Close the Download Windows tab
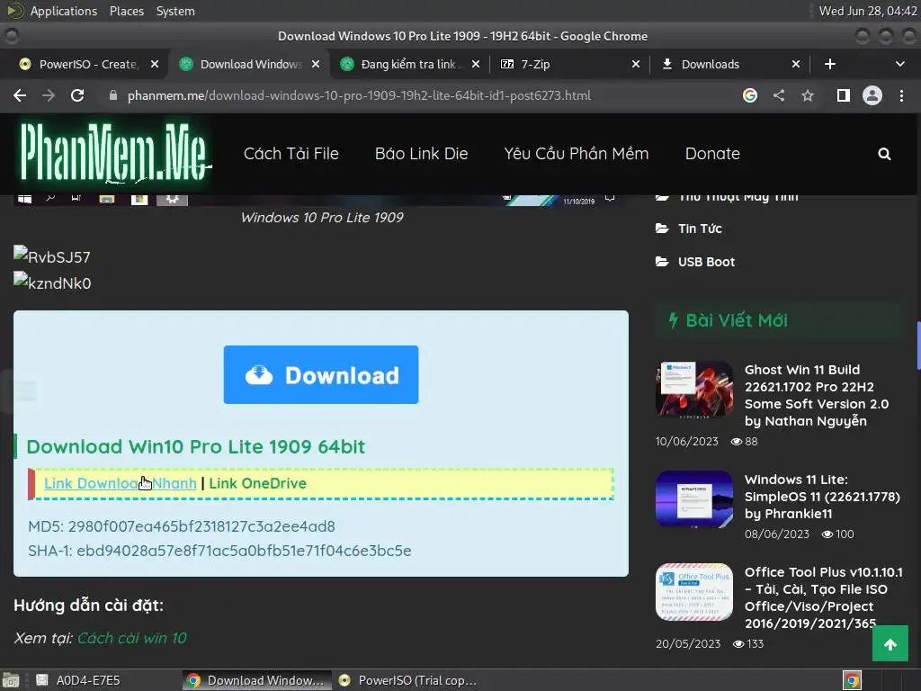The image size is (921, 691). (x=316, y=64)
